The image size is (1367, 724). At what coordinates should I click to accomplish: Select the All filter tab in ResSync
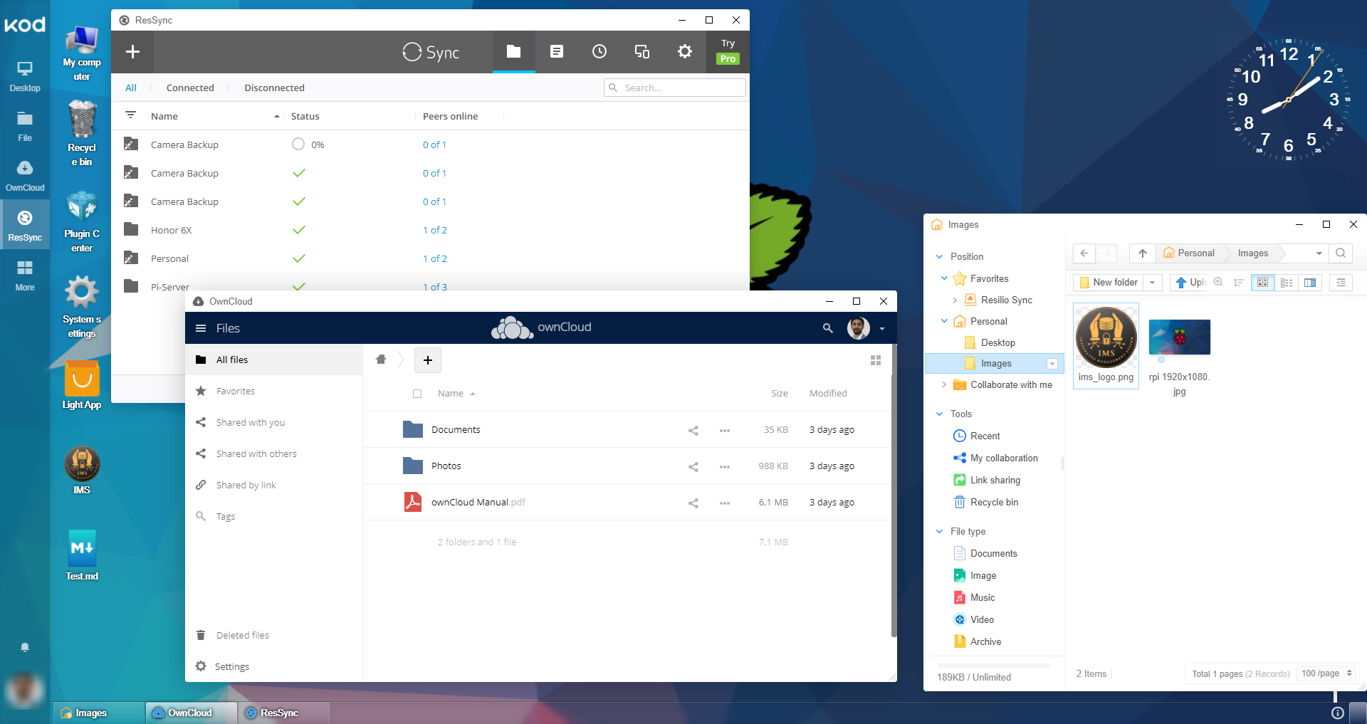pos(131,88)
